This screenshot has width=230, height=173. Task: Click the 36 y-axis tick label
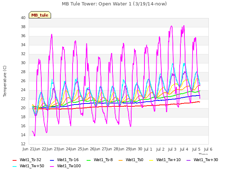click(23, 36)
